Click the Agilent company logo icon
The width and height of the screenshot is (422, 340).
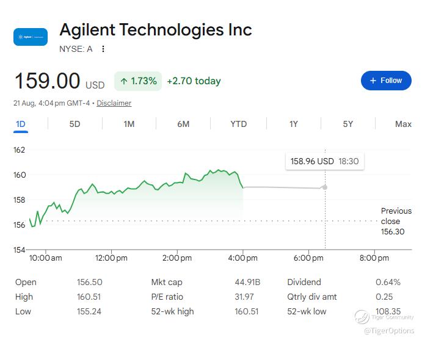(x=31, y=37)
